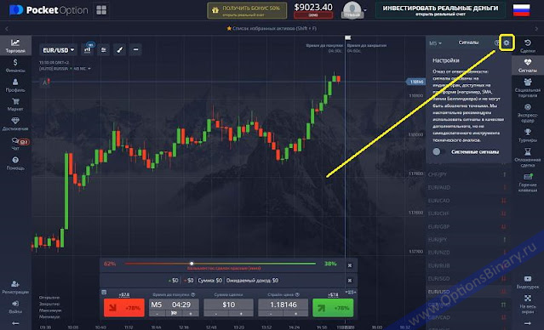Expand the server latency dropdown under EUR/USD
Image resolution: width=544 pixels, height=330 pixels.
pos(65,69)
